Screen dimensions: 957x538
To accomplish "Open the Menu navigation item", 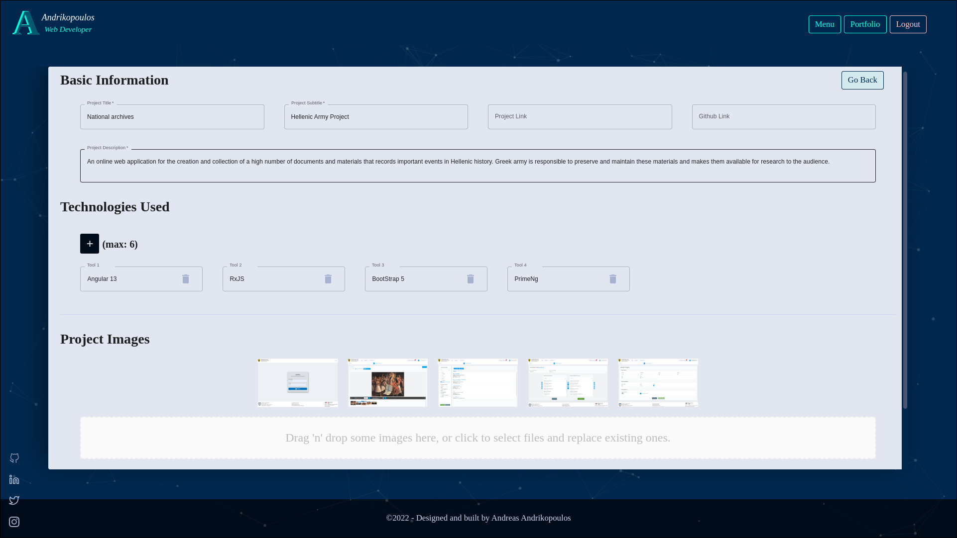I will (x=825, y=24).
